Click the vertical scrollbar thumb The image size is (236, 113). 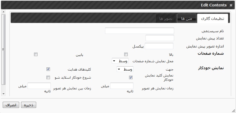(x=3, y=49)
